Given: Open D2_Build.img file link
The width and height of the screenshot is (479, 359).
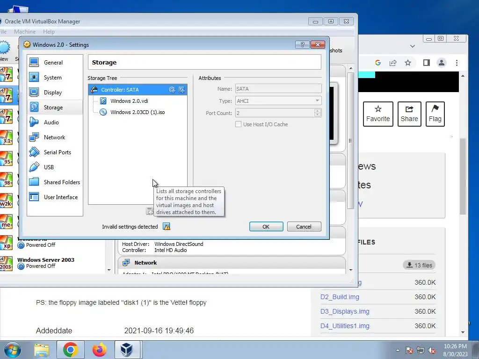Looking at the screenshot, I should [340, 297].
